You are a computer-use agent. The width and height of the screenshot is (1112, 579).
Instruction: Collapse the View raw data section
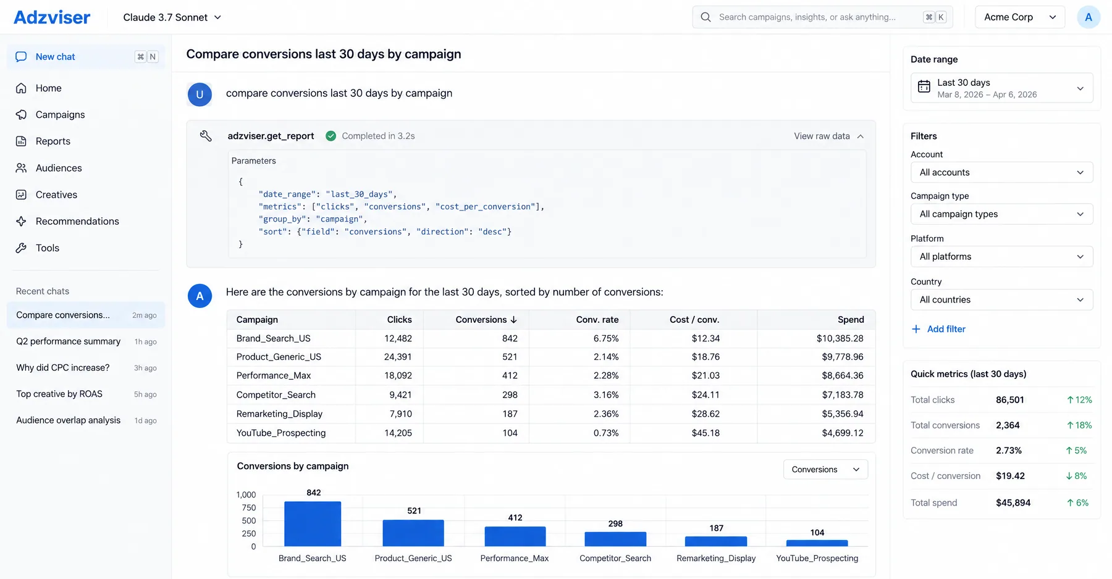coord(828,136)
